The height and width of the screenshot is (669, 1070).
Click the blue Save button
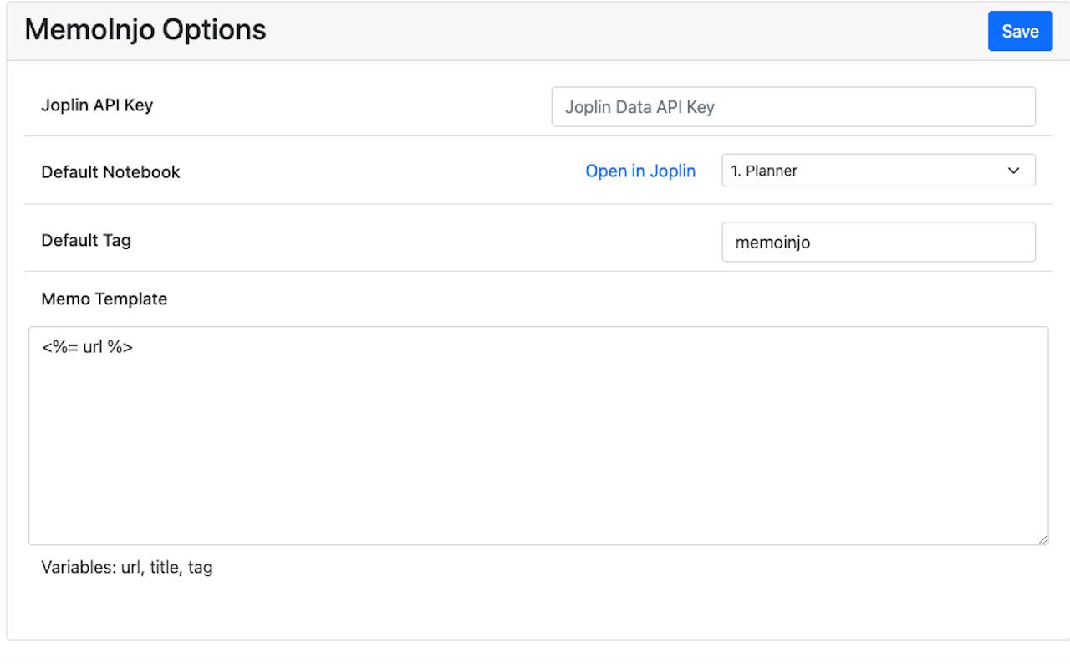[1020, 31]
